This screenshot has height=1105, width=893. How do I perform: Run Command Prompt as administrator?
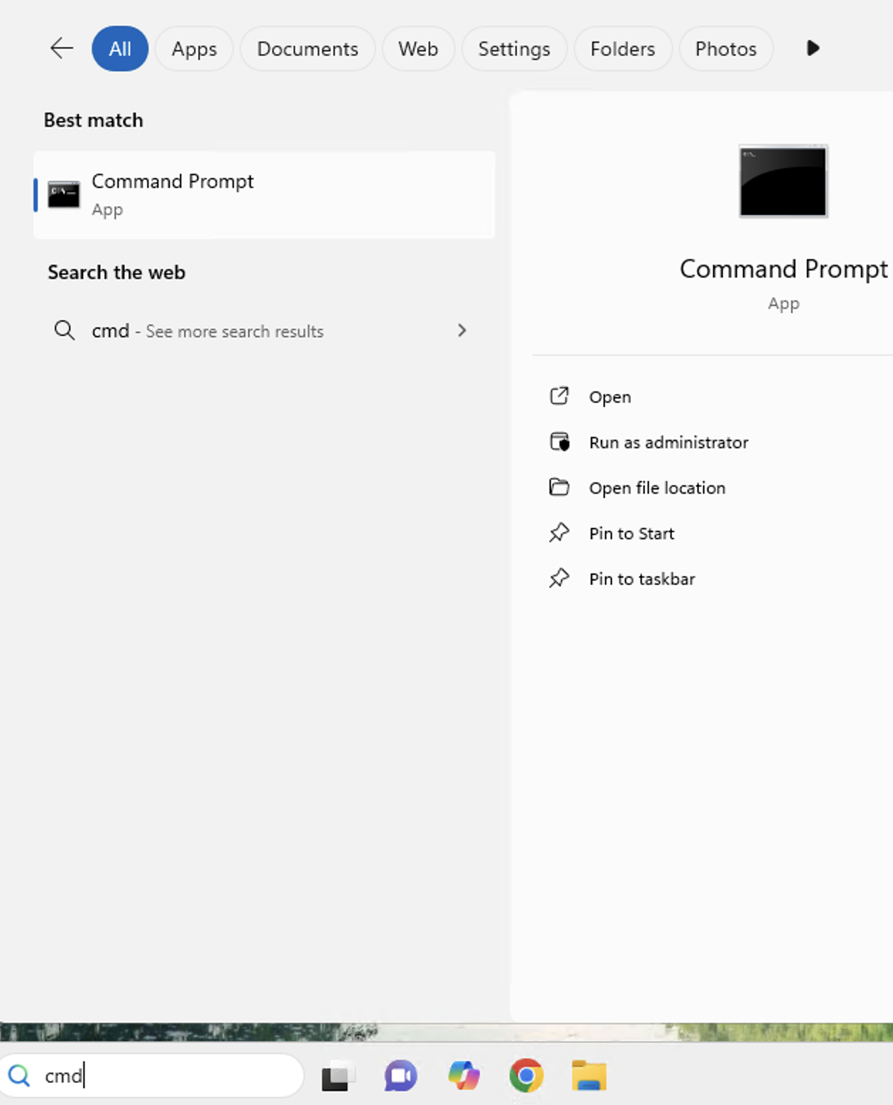click(x=668, y=443)
